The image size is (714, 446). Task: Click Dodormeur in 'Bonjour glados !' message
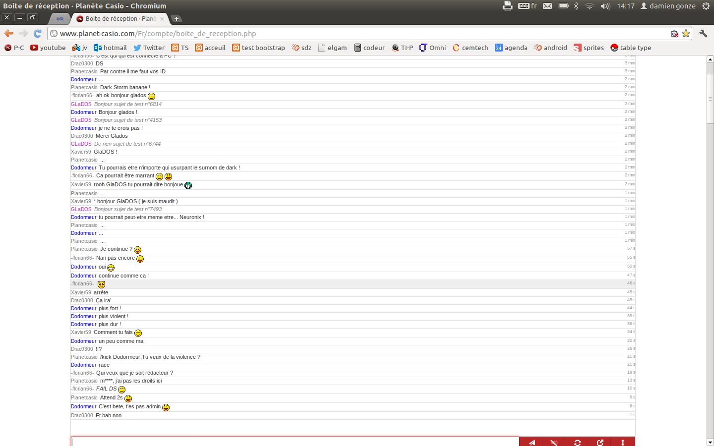click(83, 112)
